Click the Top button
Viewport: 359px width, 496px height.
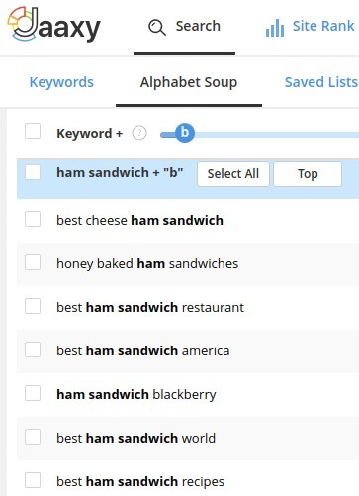coord(308,174)
